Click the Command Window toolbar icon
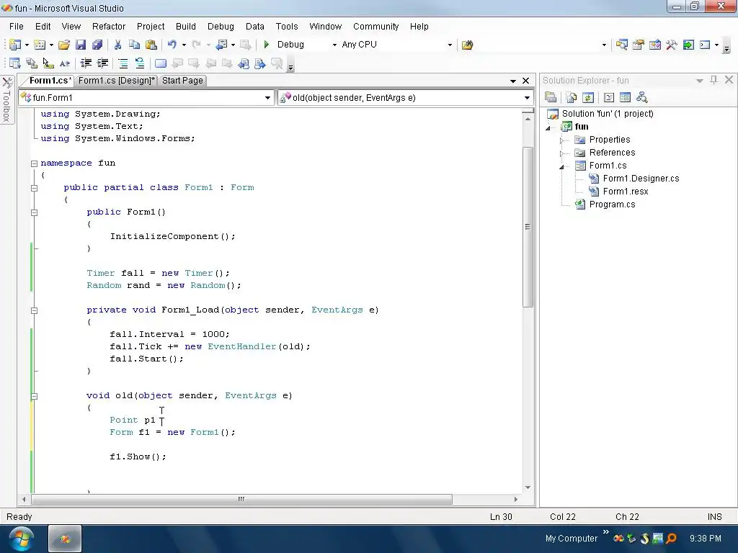The image size is (738, 553). (x=705, y=45)
